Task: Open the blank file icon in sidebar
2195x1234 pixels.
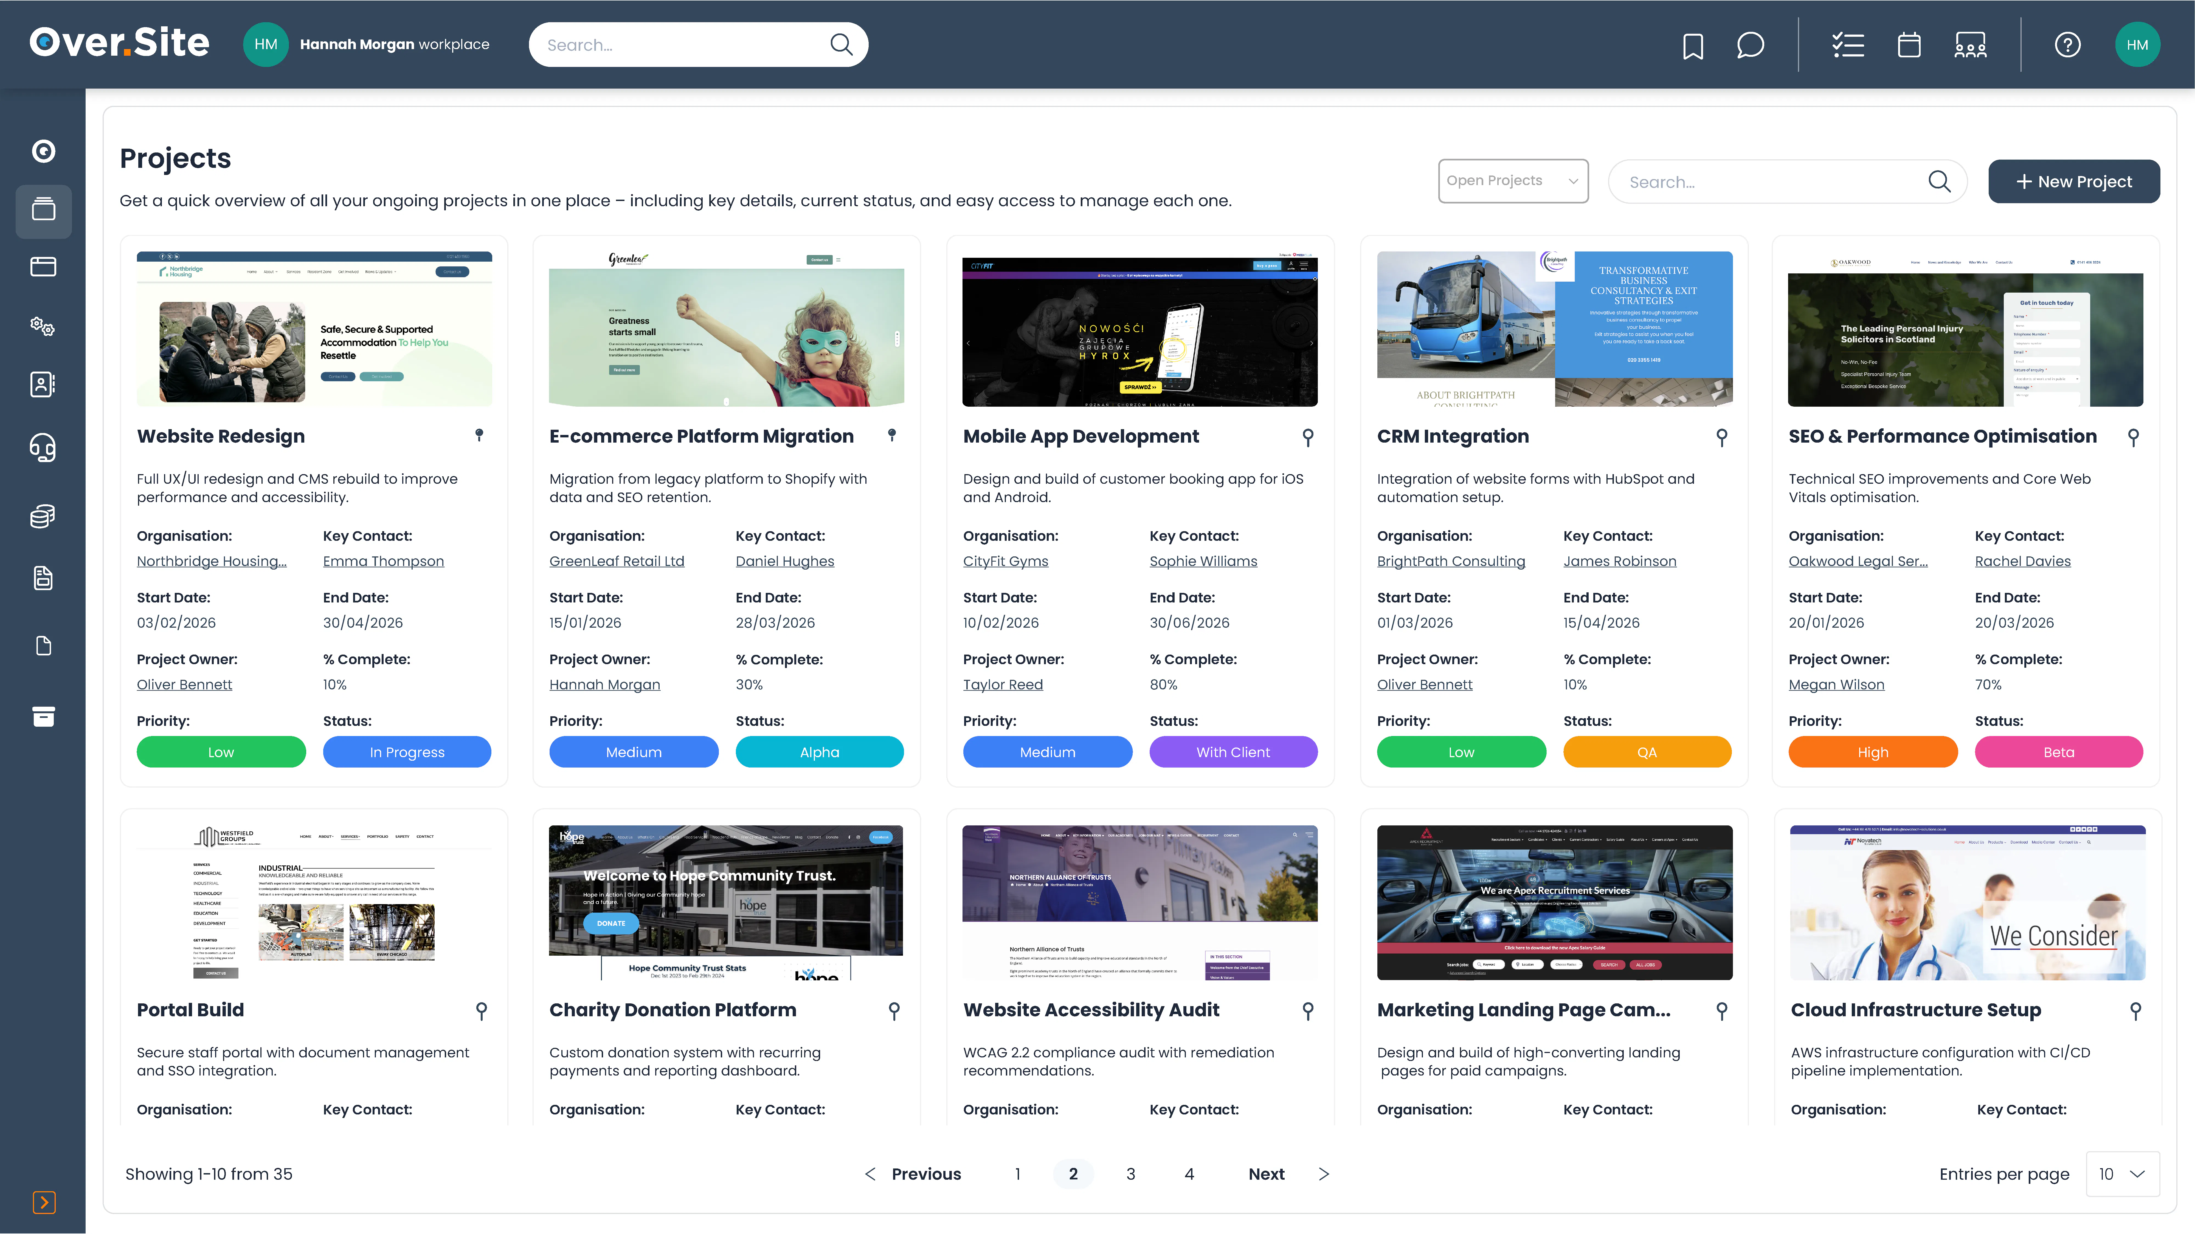Action: (43, 646)
